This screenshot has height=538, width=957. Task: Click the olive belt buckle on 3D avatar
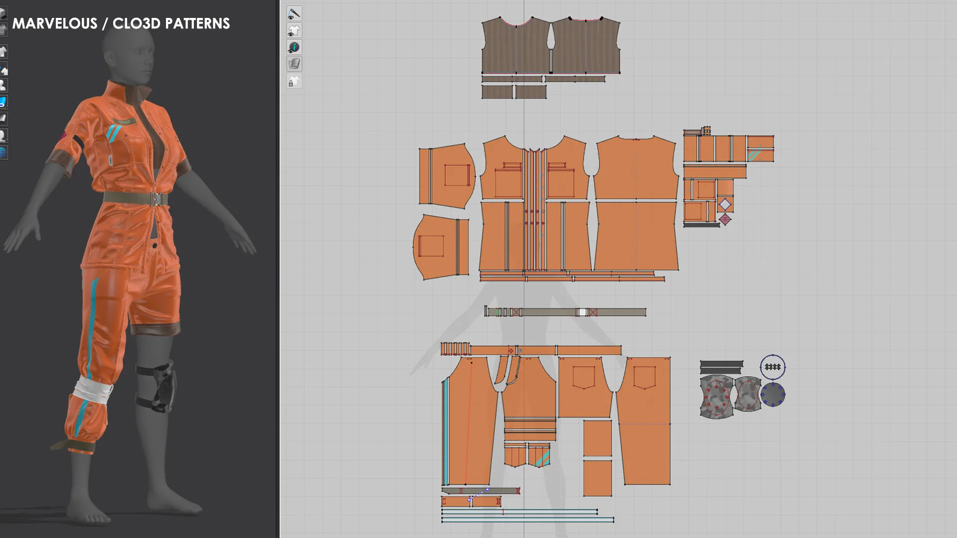pyautogui.click(x=157, y=199)
